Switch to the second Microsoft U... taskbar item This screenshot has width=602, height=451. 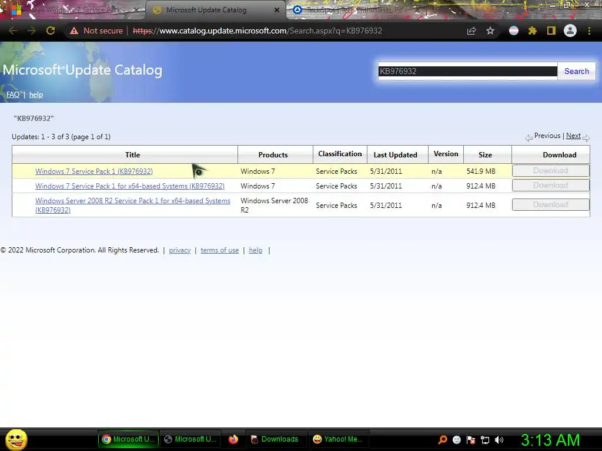[190, 439]
